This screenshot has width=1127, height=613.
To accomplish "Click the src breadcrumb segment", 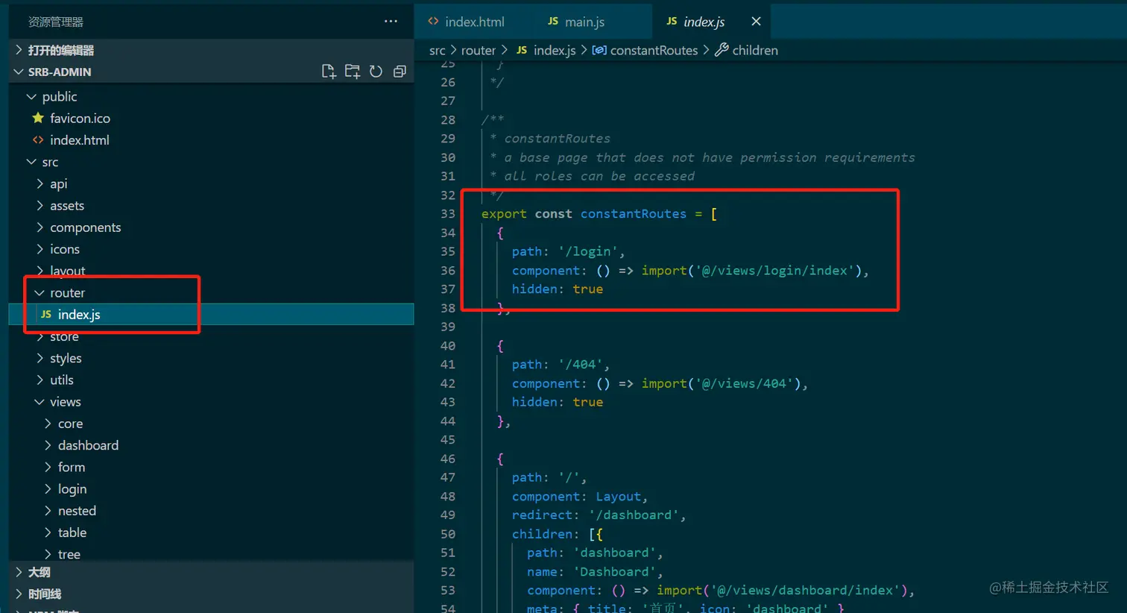I will (x=438, y=50).
